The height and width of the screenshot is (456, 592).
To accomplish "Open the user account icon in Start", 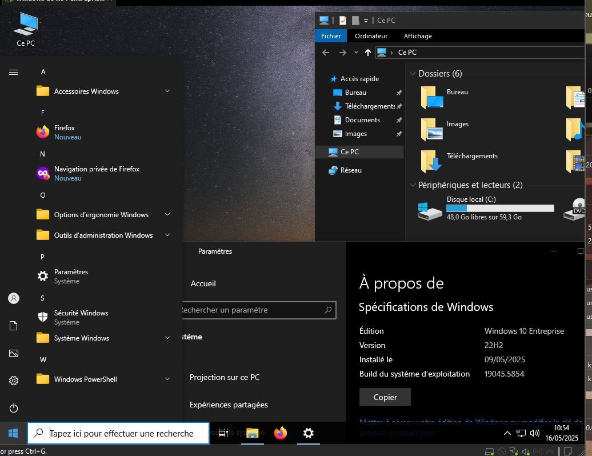I will (14, 298).
